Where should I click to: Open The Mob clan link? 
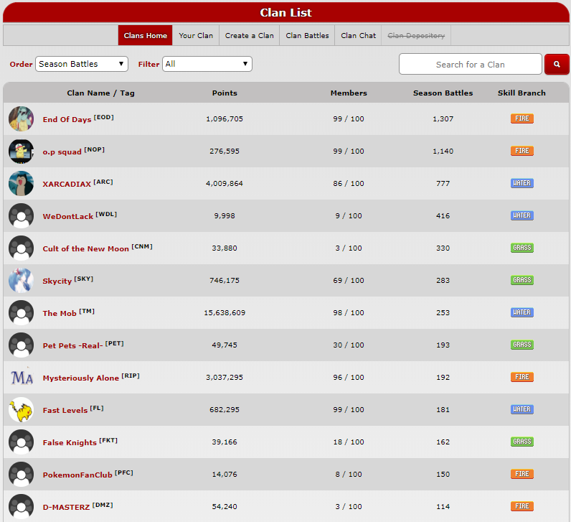click(x=60, y=314)
